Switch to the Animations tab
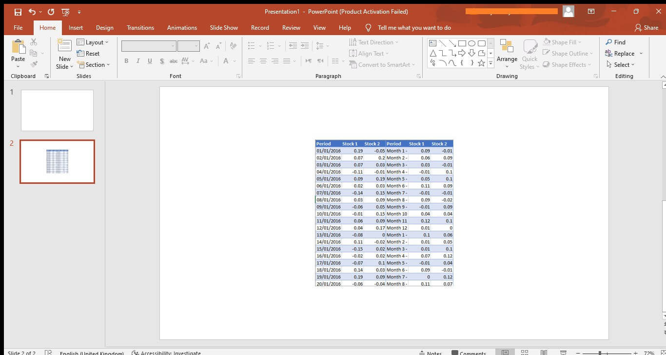 click(x=182, y=28)
